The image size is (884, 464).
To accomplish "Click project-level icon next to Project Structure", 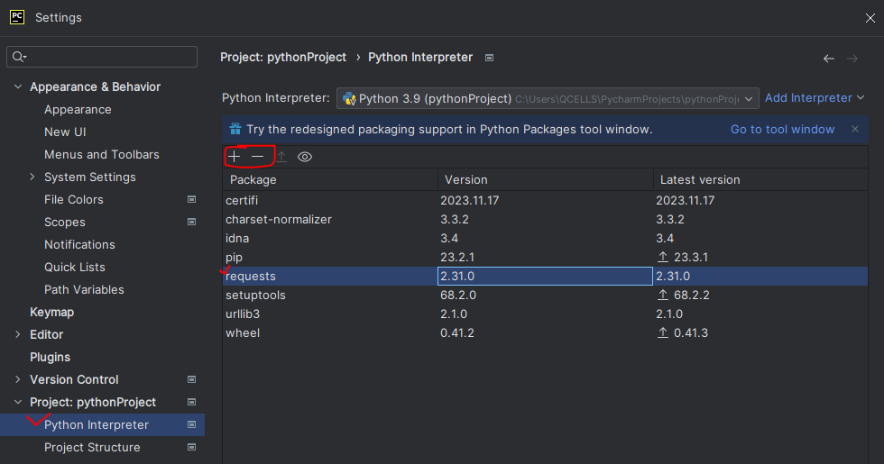I will pyautogui.click(x=191, y=447).
